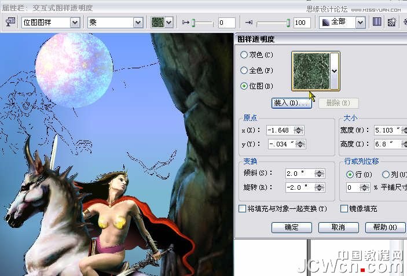This screenshot has width=407, height=276.
Task: Click the green bitmap pattern preview thumbnail
Action: [x=311, y=71]
